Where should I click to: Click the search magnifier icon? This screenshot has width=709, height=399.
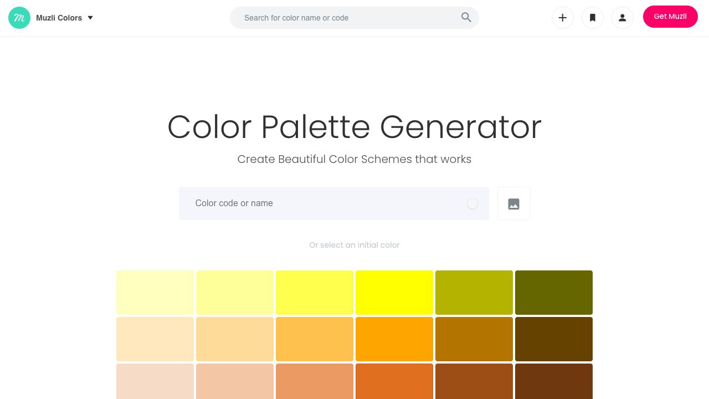(x=466, y=18)
